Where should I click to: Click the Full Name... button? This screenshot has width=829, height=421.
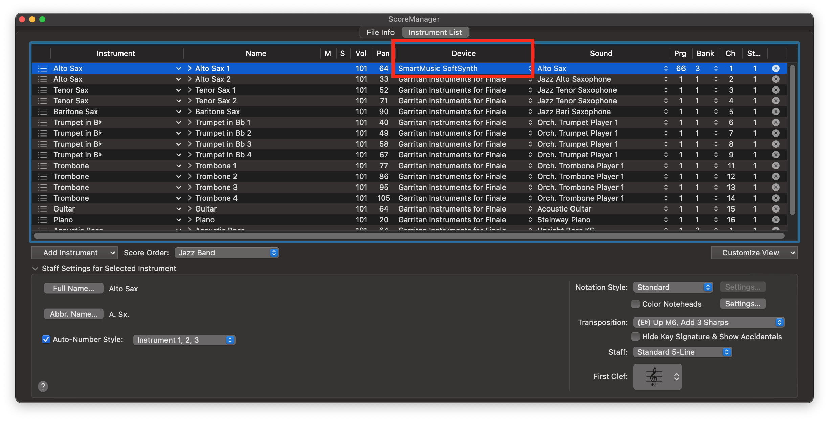coord(73,288)
